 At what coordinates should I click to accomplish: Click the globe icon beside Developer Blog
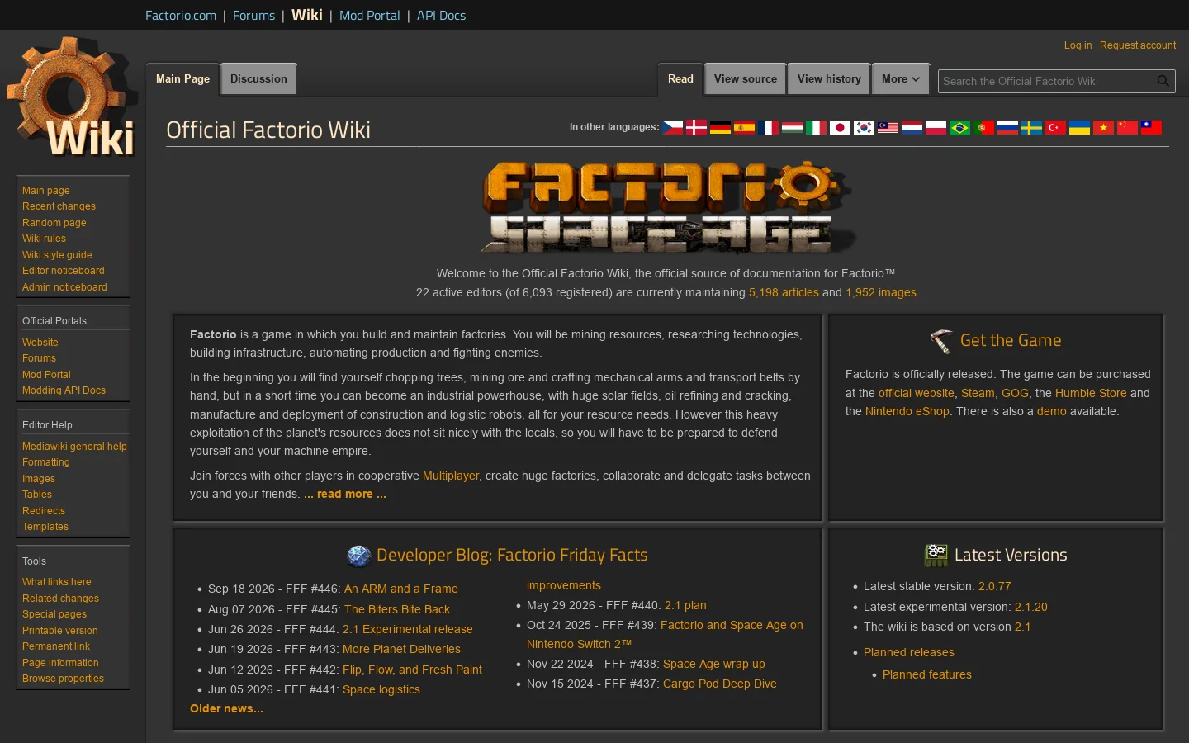tap(359, 556)
